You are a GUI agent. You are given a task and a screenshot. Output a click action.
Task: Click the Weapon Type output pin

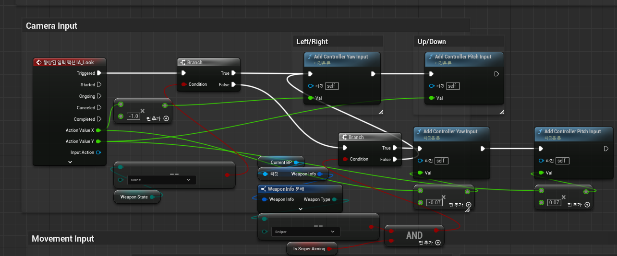pyautogui.click(x=335, y=199)
